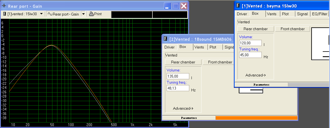Click the orange color bar in 18sound window
330x128 pixels.
[256, 118]
